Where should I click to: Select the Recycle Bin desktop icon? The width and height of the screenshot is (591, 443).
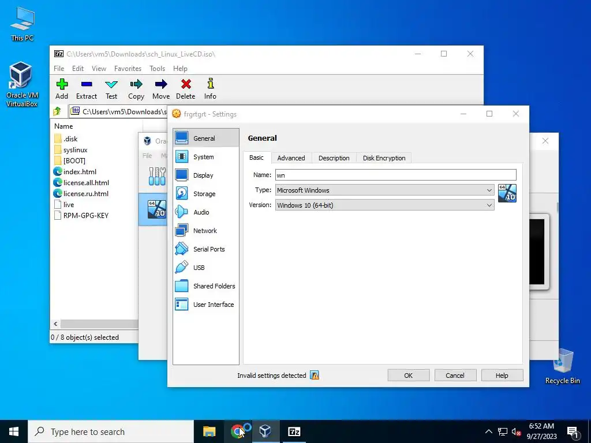[563, 366]
